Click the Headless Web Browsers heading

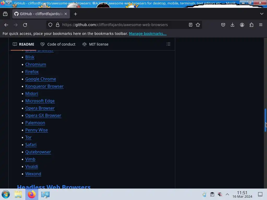[54, 186]
